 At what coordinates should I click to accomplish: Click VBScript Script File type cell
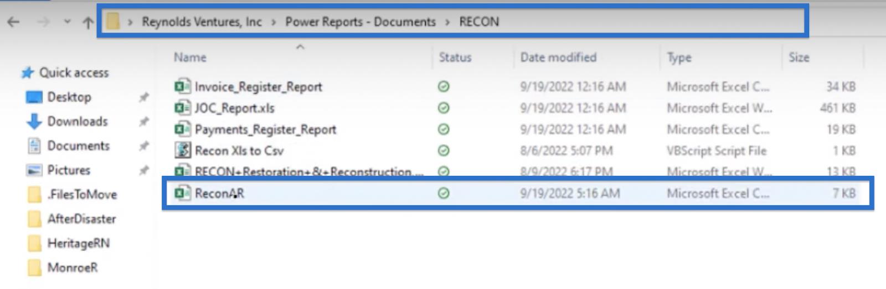(x=717, y=151)
